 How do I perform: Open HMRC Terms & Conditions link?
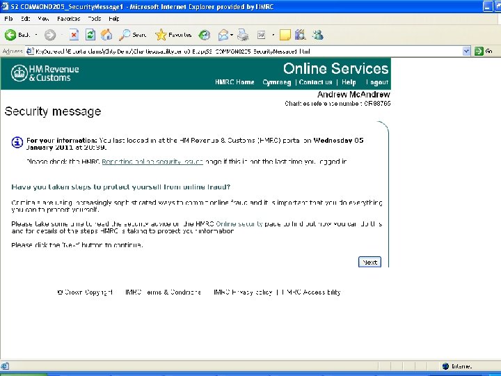tap(163, 292)
